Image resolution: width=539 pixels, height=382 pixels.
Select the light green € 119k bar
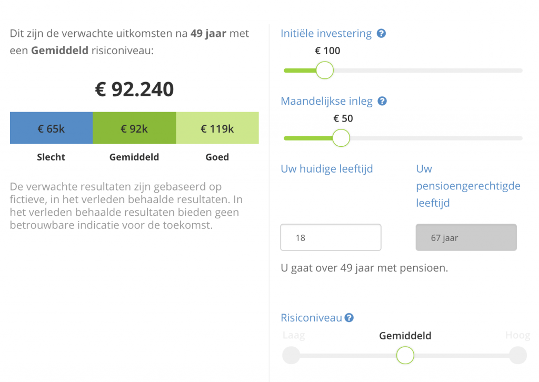[217, 128]
